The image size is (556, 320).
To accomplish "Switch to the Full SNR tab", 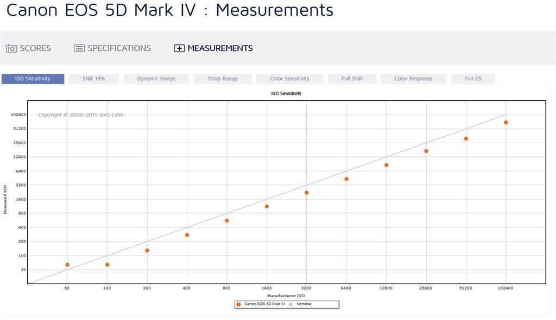I will (352, 79).
